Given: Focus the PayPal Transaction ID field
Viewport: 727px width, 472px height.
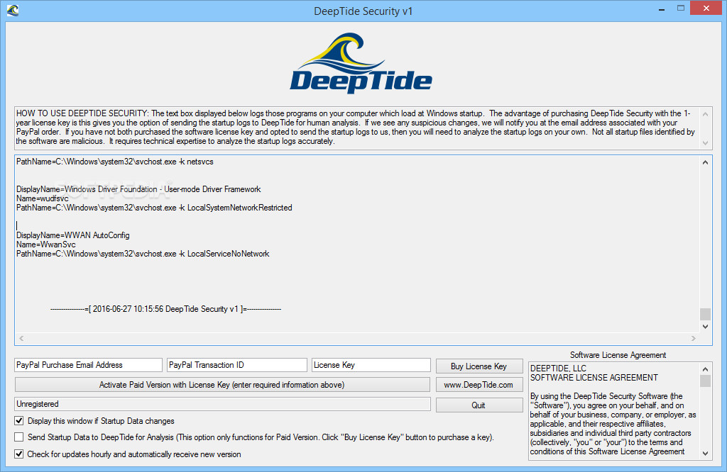Looking at the screenshot, I should [237, 365].
